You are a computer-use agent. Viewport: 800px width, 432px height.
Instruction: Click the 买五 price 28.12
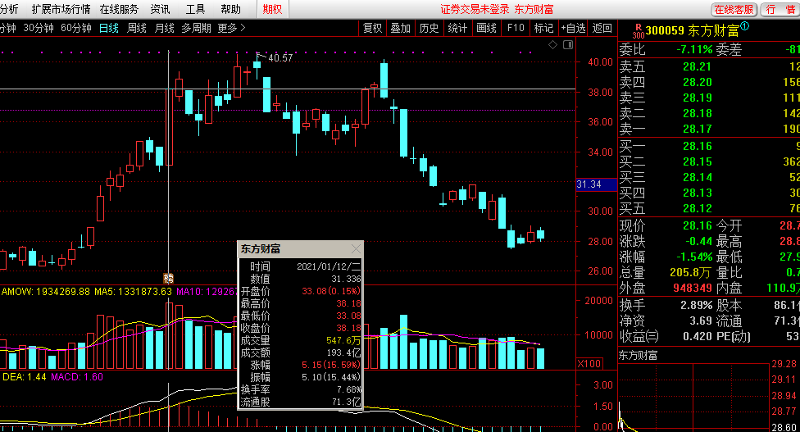pos(697,208)
